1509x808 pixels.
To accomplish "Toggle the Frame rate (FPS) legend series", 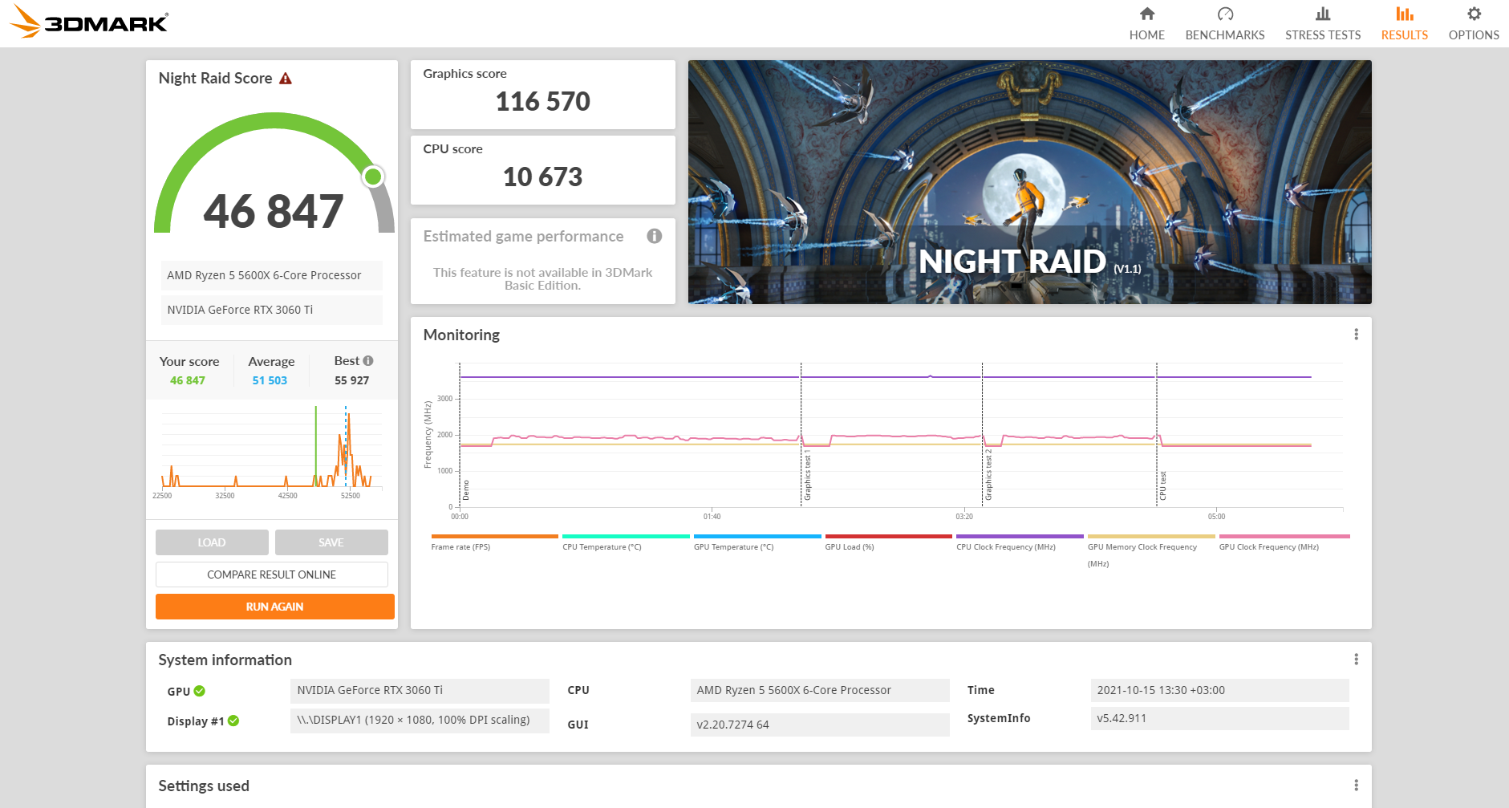I will click(x=494, y=542).
